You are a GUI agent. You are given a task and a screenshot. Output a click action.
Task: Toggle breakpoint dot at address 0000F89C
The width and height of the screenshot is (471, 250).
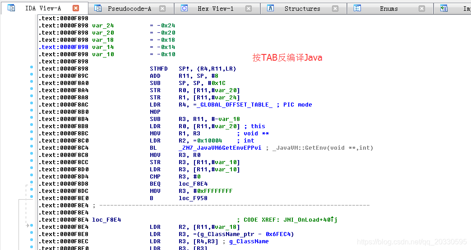(x=32, y=74)
